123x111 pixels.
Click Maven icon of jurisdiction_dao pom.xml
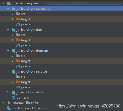tap(18, 45)
